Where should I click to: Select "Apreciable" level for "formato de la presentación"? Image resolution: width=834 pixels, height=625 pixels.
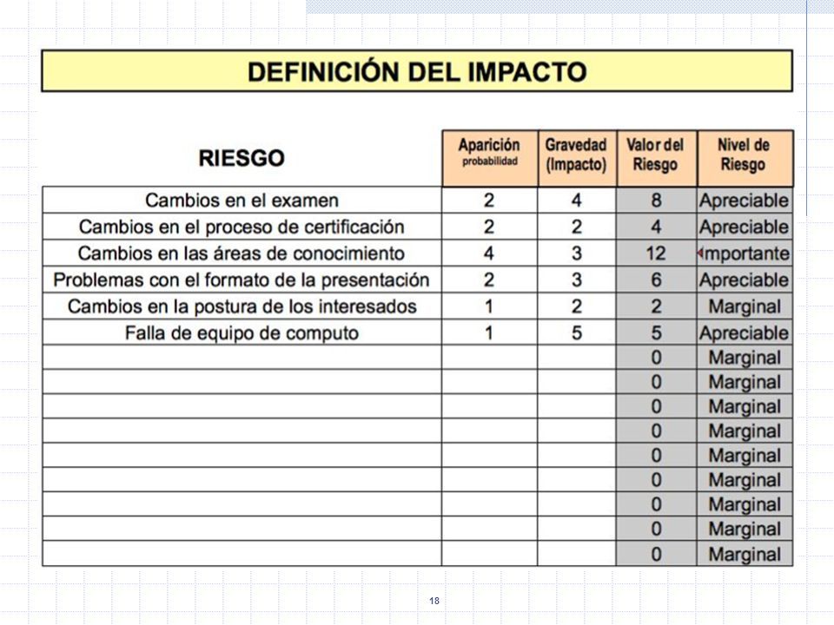click(745, 280)
